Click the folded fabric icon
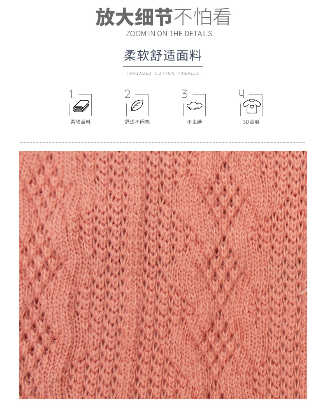This screenshot has height=410, width=325. point(81,106)
